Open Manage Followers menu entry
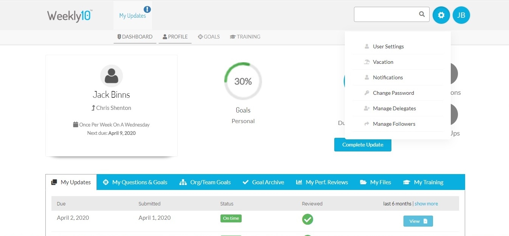 pyautogui.click(x=394, y=124)
